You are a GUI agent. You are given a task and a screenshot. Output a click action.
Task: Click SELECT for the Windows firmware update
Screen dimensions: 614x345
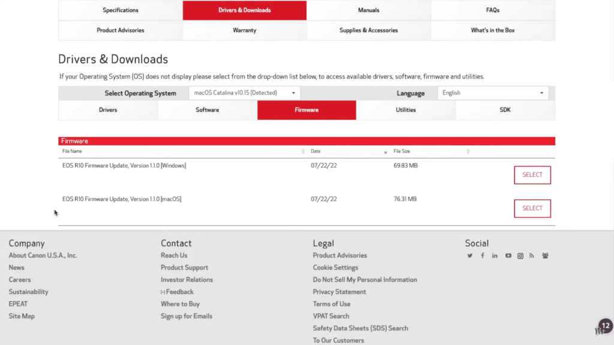tap(532, 175)
